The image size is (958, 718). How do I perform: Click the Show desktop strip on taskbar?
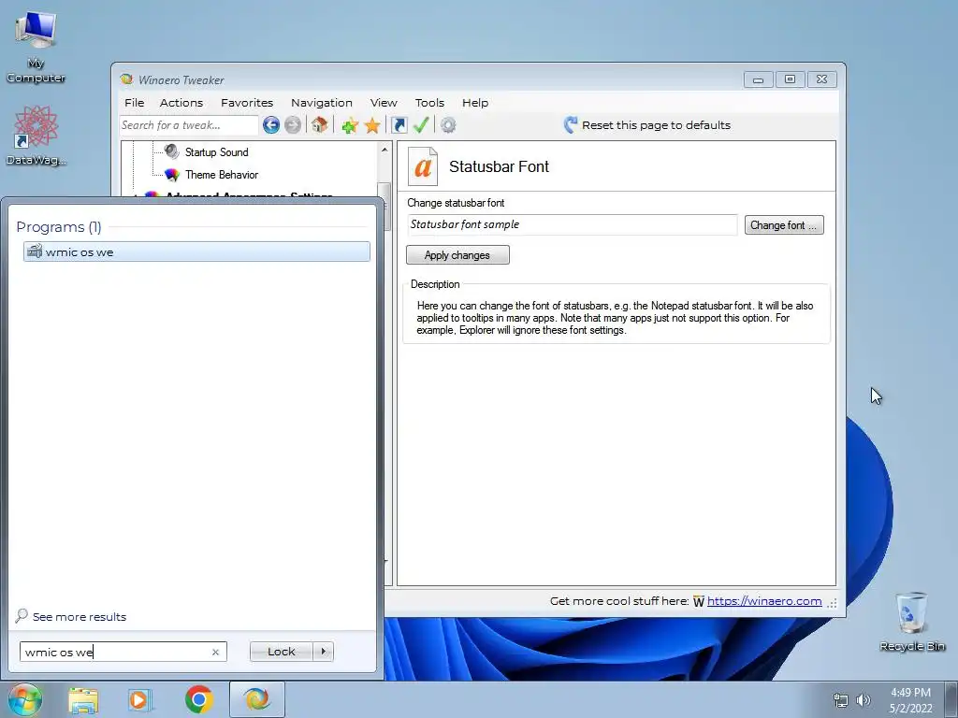(x=951, y=699)
